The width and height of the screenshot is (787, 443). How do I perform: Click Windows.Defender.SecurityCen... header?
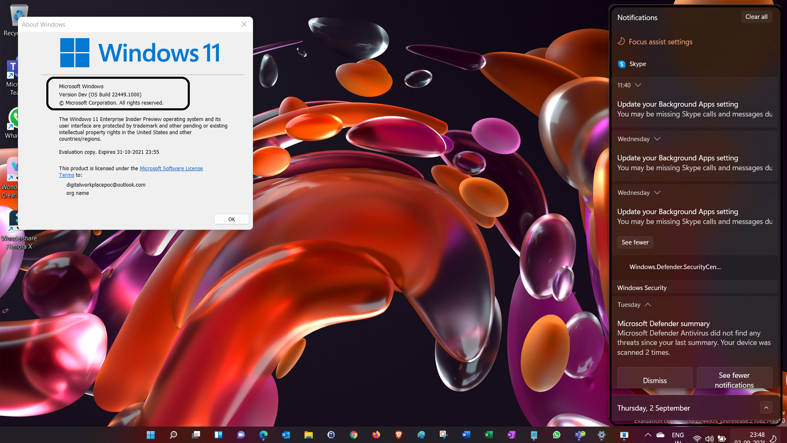675,267
